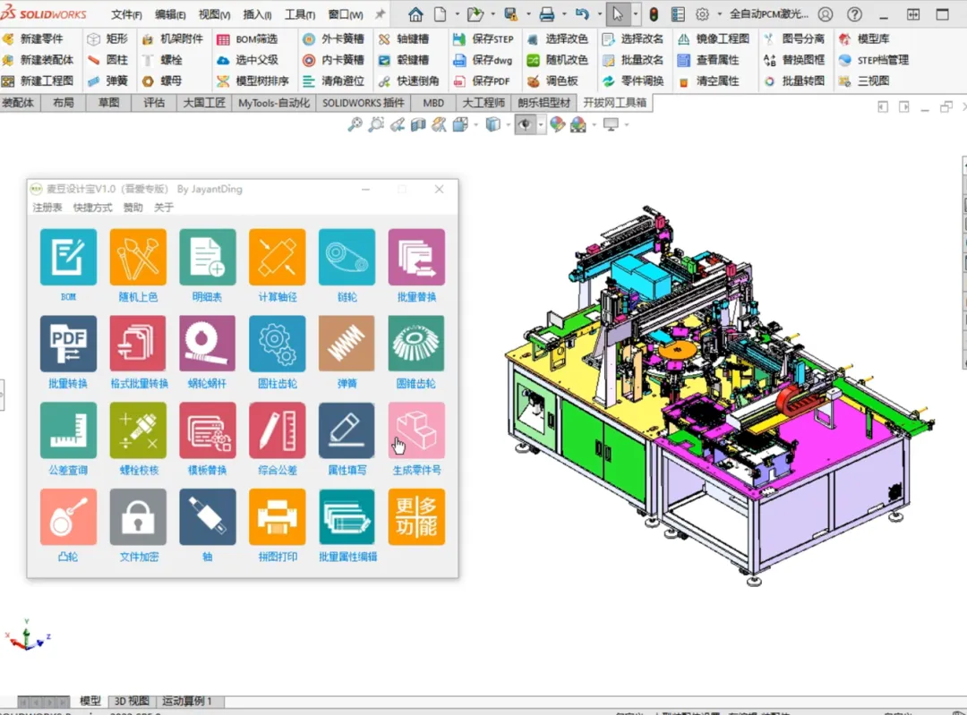967x715 pixels.
Task: Open the 快捷方式 menu
Action: [x=92, y=207]
